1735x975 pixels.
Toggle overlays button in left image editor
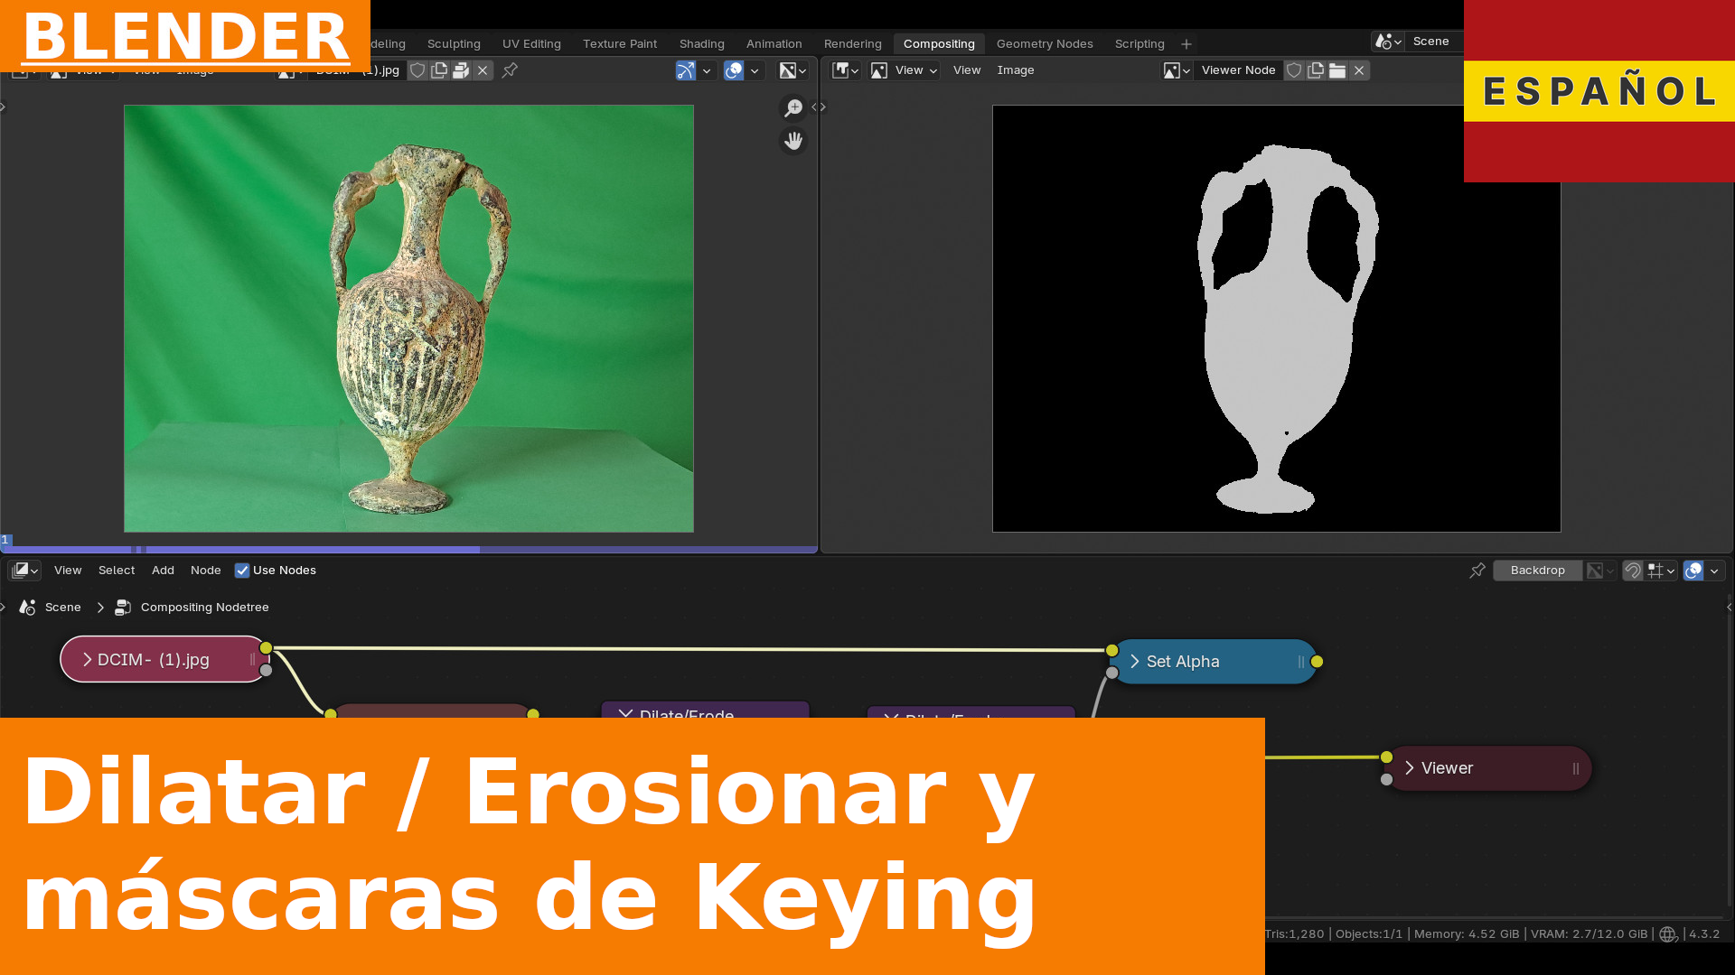(x=734, y=70)
